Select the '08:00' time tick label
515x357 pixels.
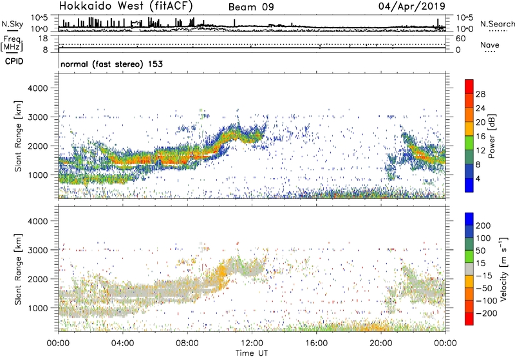click(x=187, y=343)
